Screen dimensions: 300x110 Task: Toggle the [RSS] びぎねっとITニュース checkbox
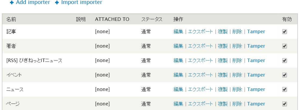point(285,60)
